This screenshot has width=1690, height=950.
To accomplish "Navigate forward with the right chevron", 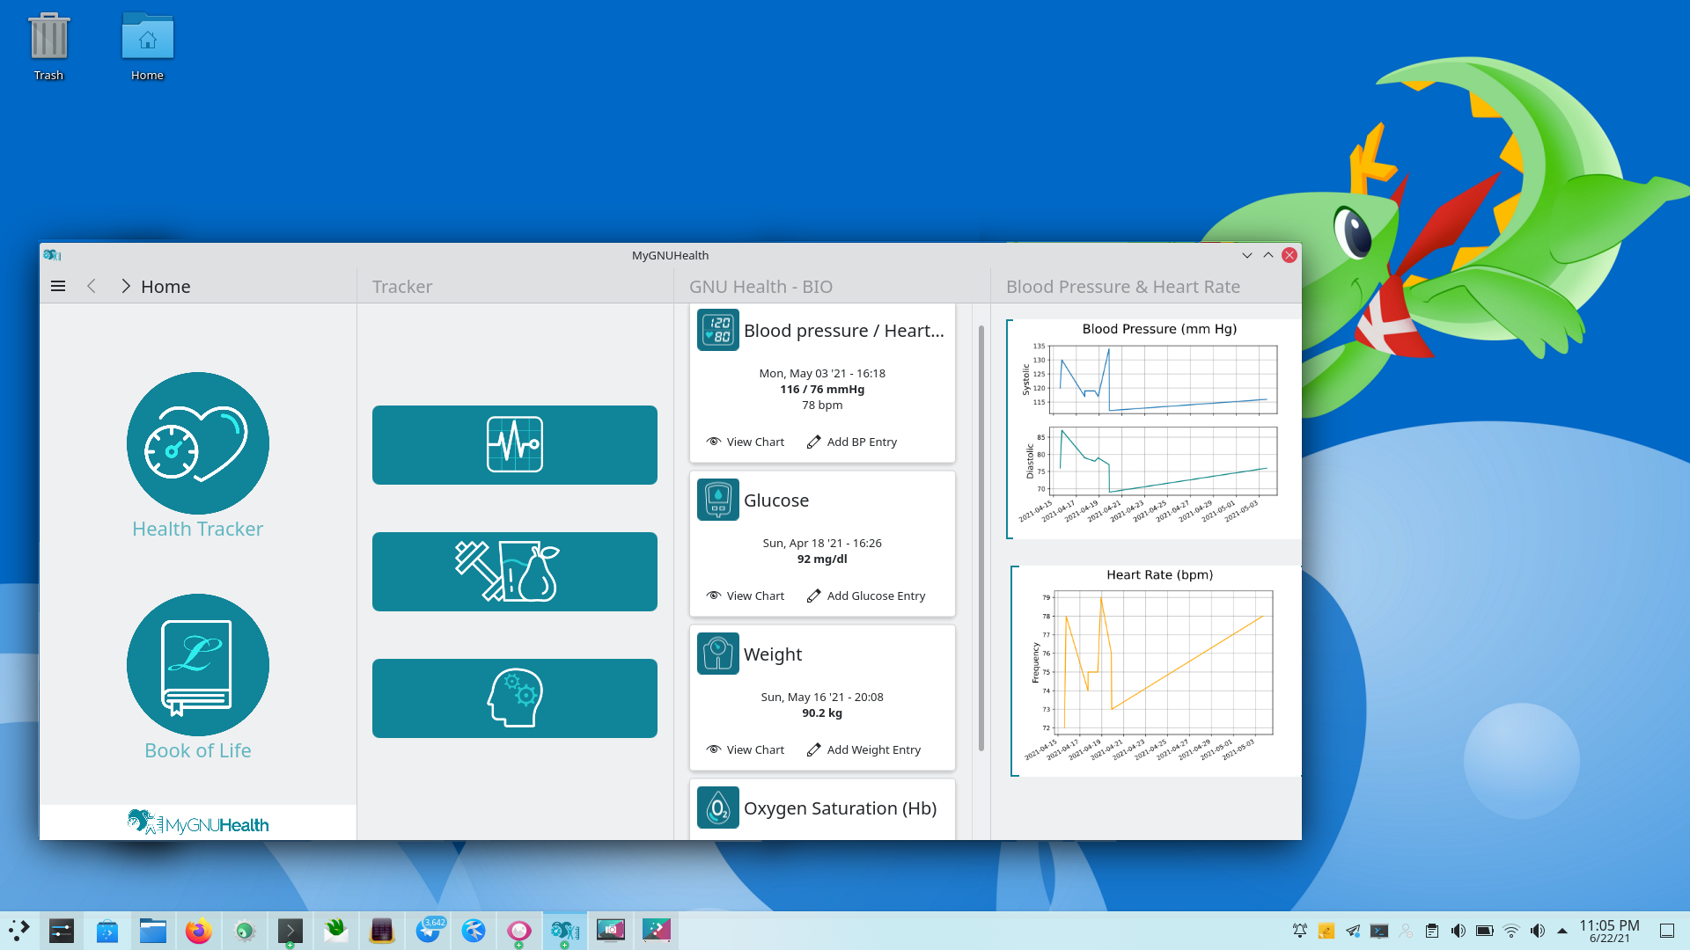I will [125, 286].
